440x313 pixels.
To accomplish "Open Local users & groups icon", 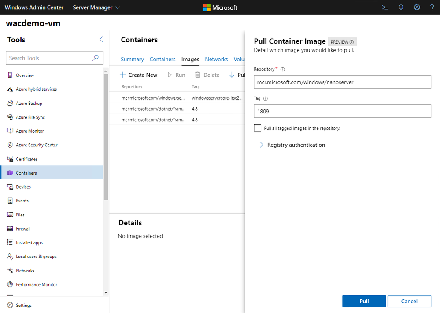I will point(10,256).
